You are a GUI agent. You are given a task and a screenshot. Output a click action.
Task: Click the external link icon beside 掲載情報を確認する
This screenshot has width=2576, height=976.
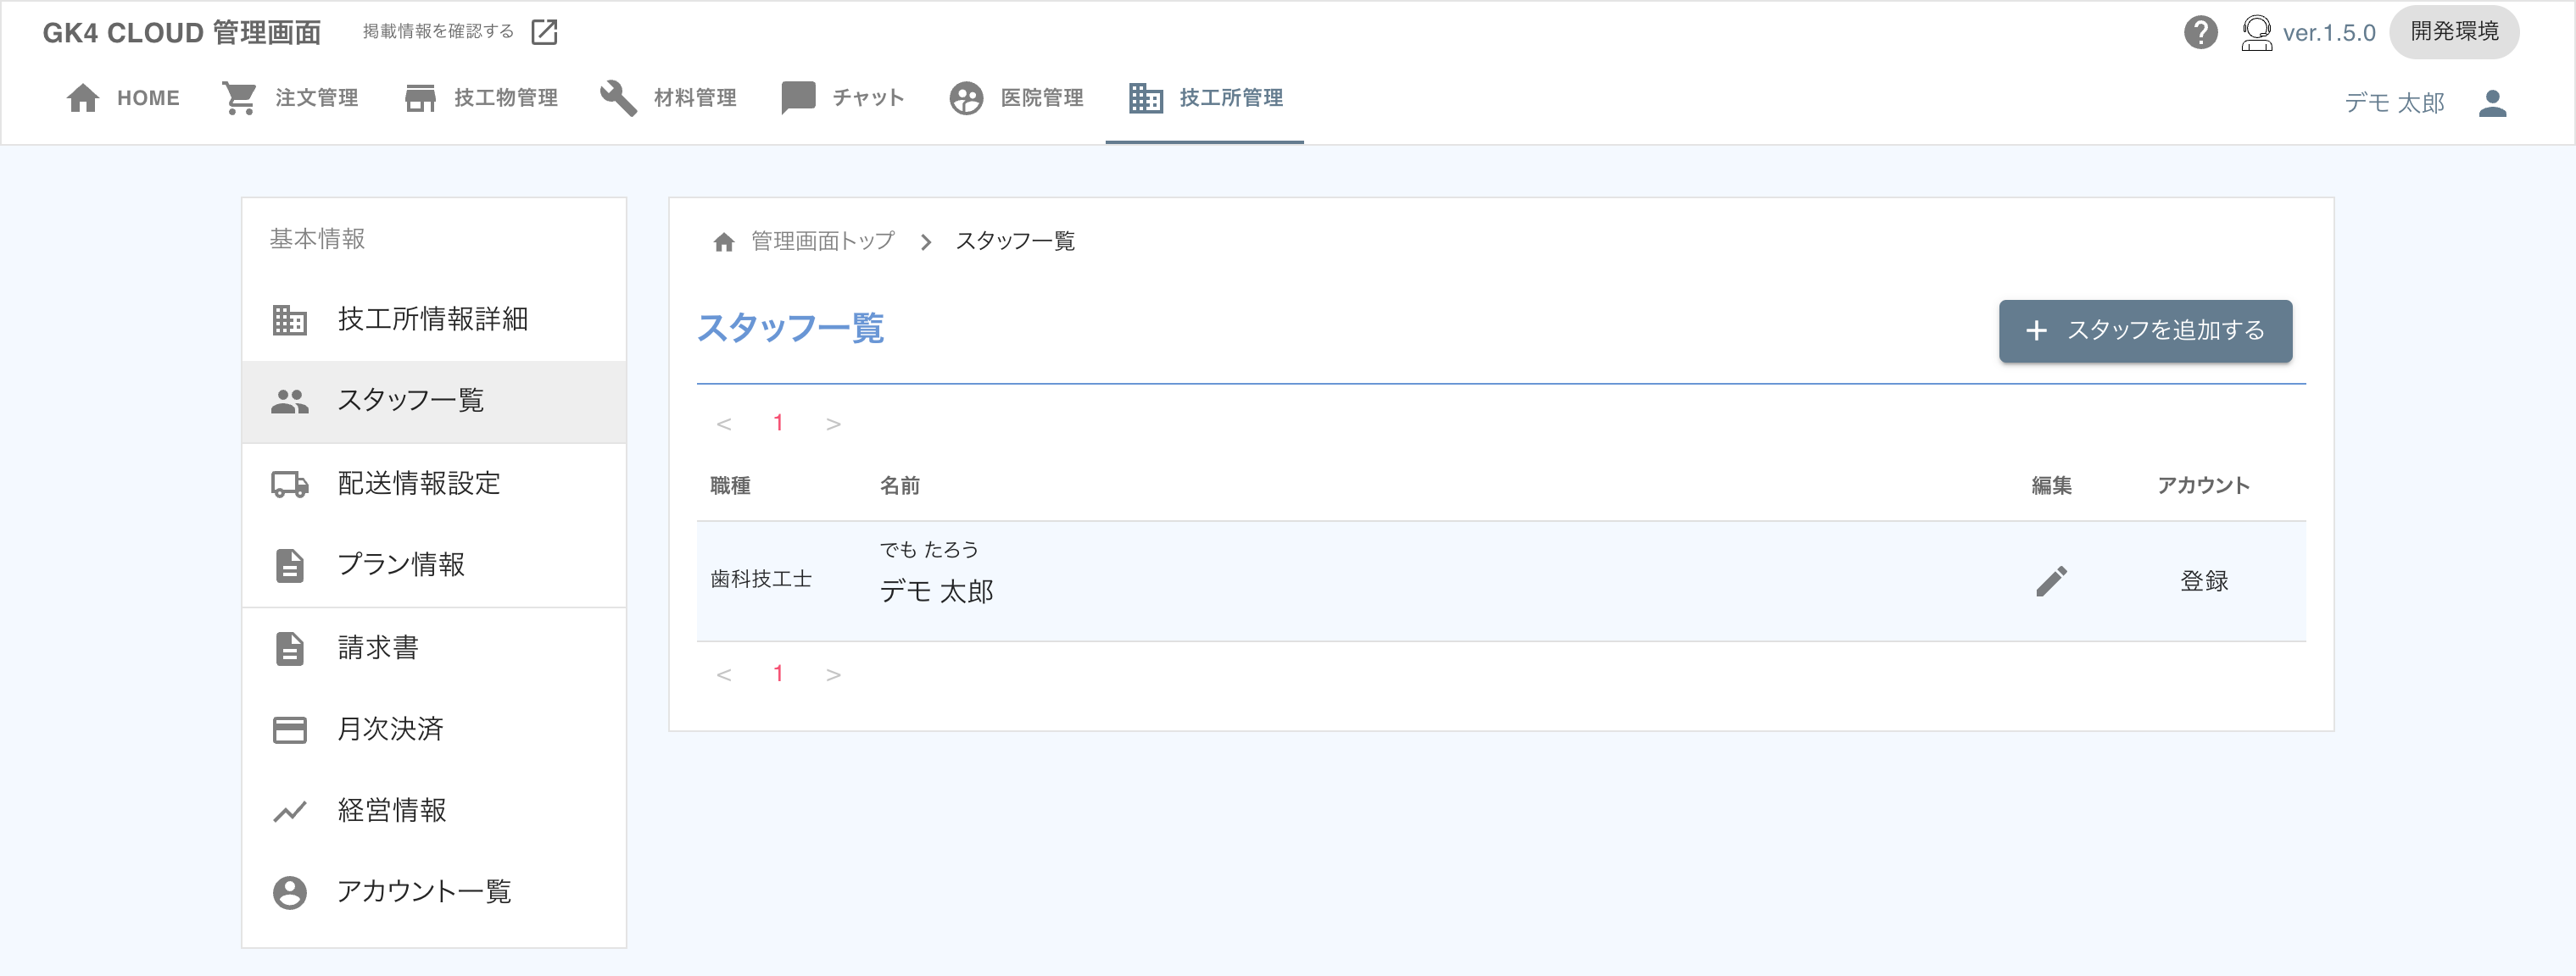pos(544,32)
